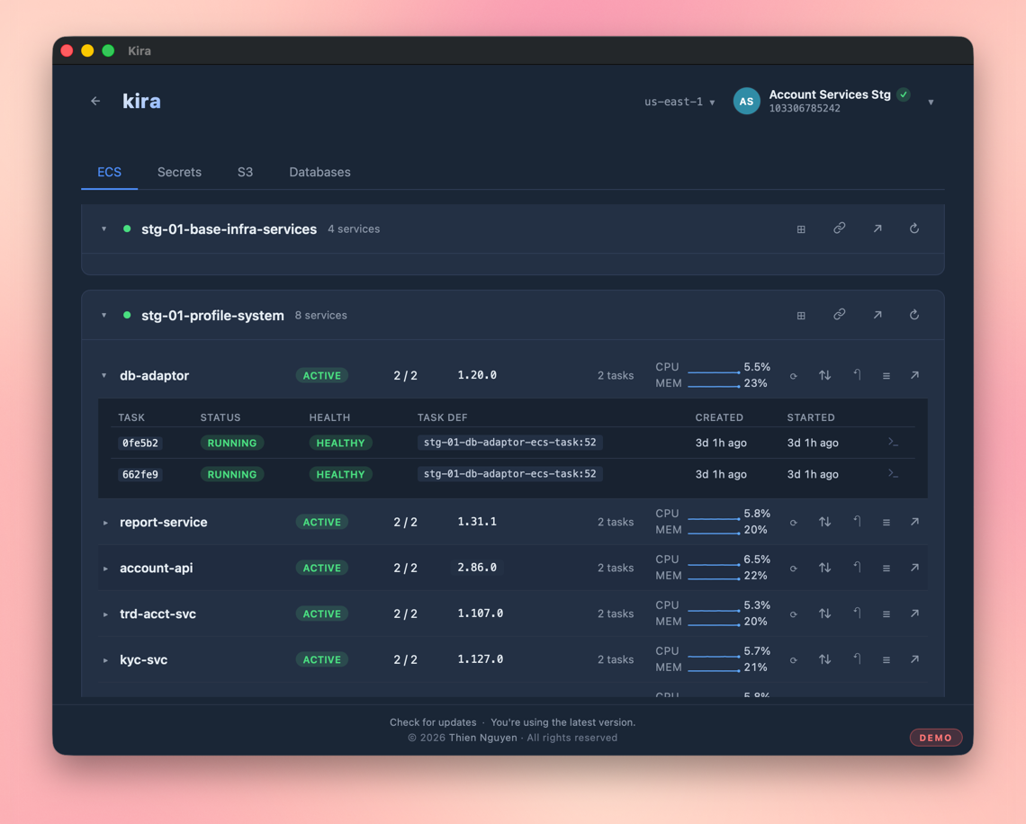Expand the trd-acct-svc service row
Viewport: 1026px width, 824px height.
pos(104,614)
